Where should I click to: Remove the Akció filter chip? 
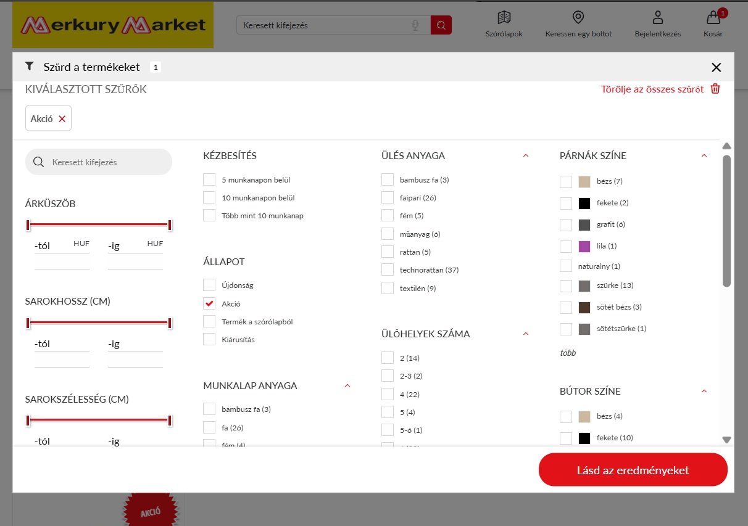coord(62,119)
